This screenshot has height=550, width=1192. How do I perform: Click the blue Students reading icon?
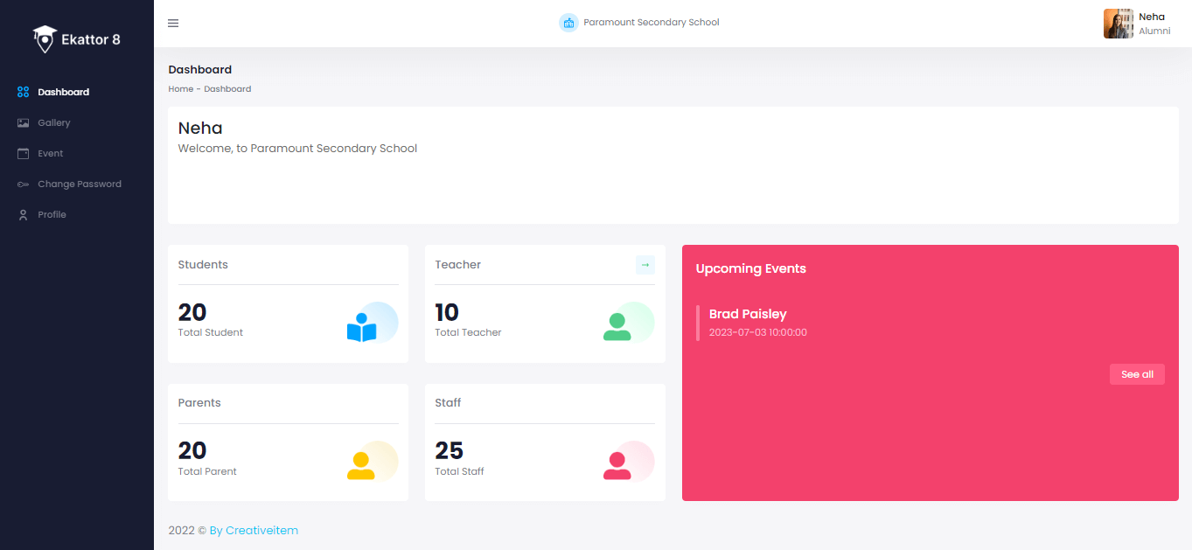coord(362,327)
